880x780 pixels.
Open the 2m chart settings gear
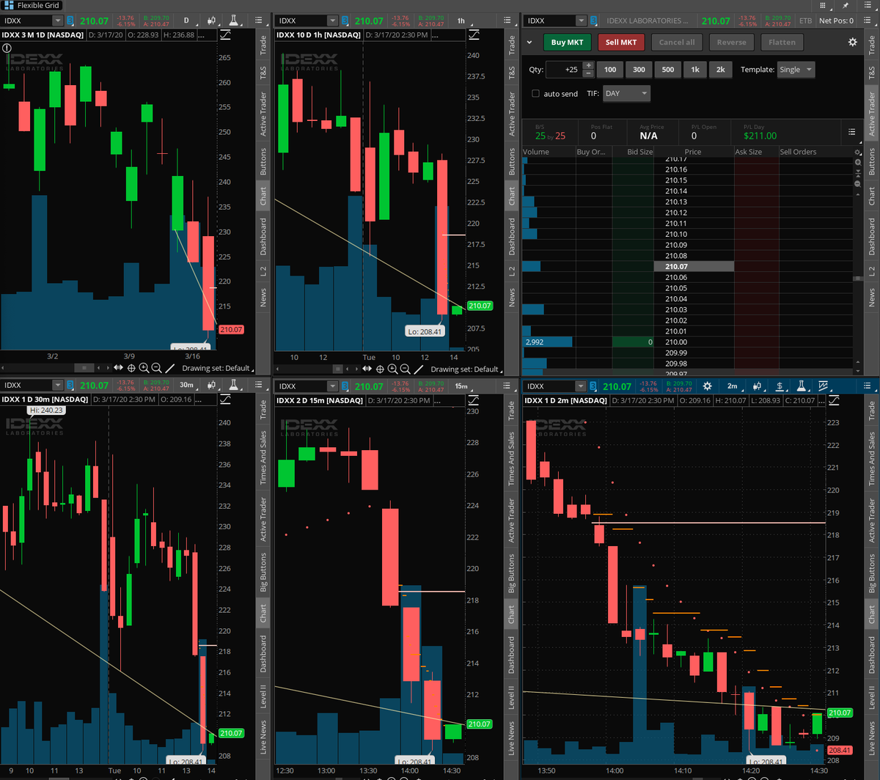(x=707, y=386)
